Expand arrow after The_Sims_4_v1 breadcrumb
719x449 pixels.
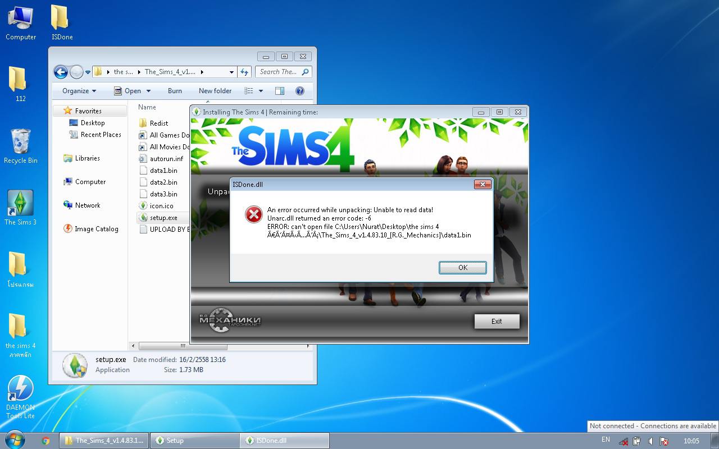(x=202, y=72)
